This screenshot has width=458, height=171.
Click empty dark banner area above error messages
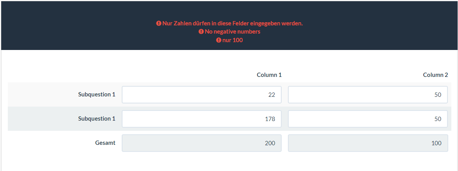229,10
